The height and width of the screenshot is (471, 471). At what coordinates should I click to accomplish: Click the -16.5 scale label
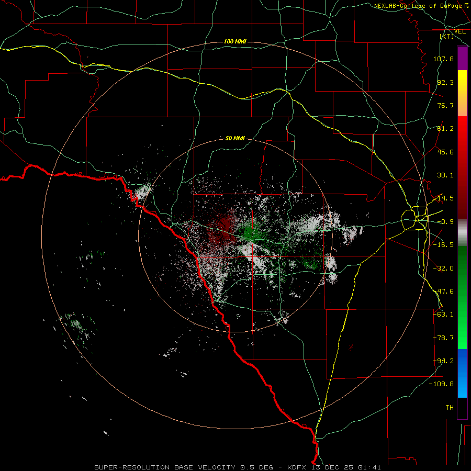pyautogui.click(x=443, y=245)
